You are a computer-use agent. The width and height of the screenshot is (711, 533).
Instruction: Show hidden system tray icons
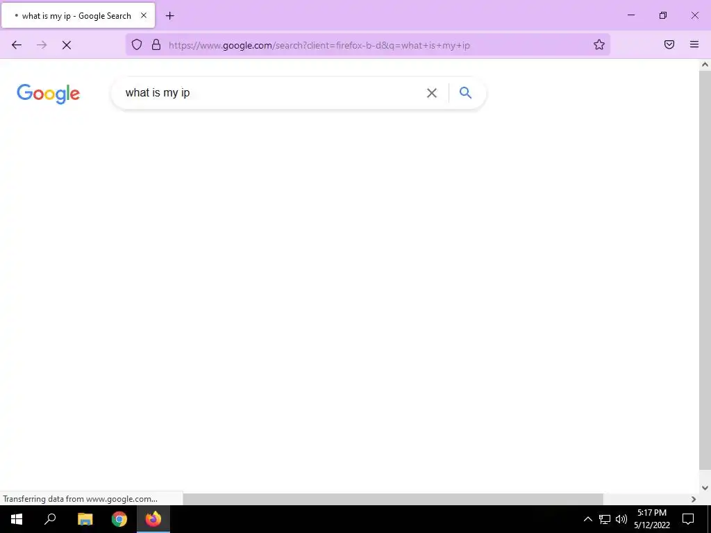point(587,519)
